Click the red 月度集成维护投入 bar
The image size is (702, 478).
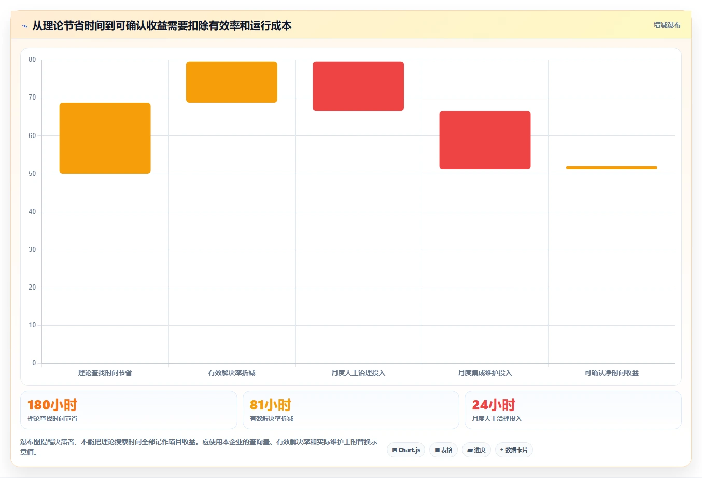[485, 140]
